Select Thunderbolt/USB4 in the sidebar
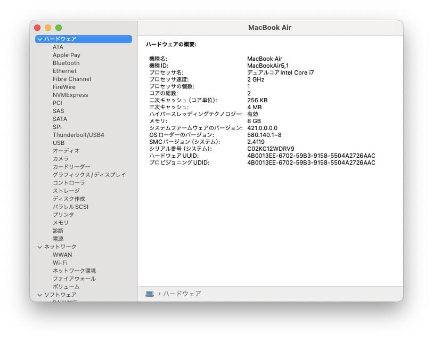The image size is (433, 341). click(79, 135)
